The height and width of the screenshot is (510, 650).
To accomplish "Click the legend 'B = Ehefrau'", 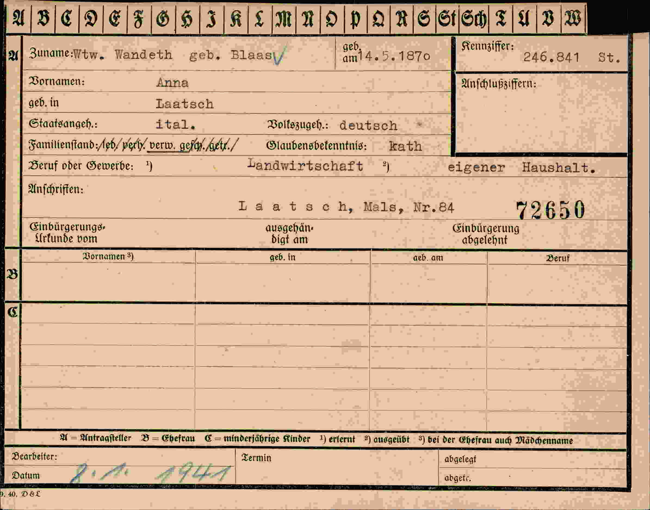I will click(x=168, y=439).
